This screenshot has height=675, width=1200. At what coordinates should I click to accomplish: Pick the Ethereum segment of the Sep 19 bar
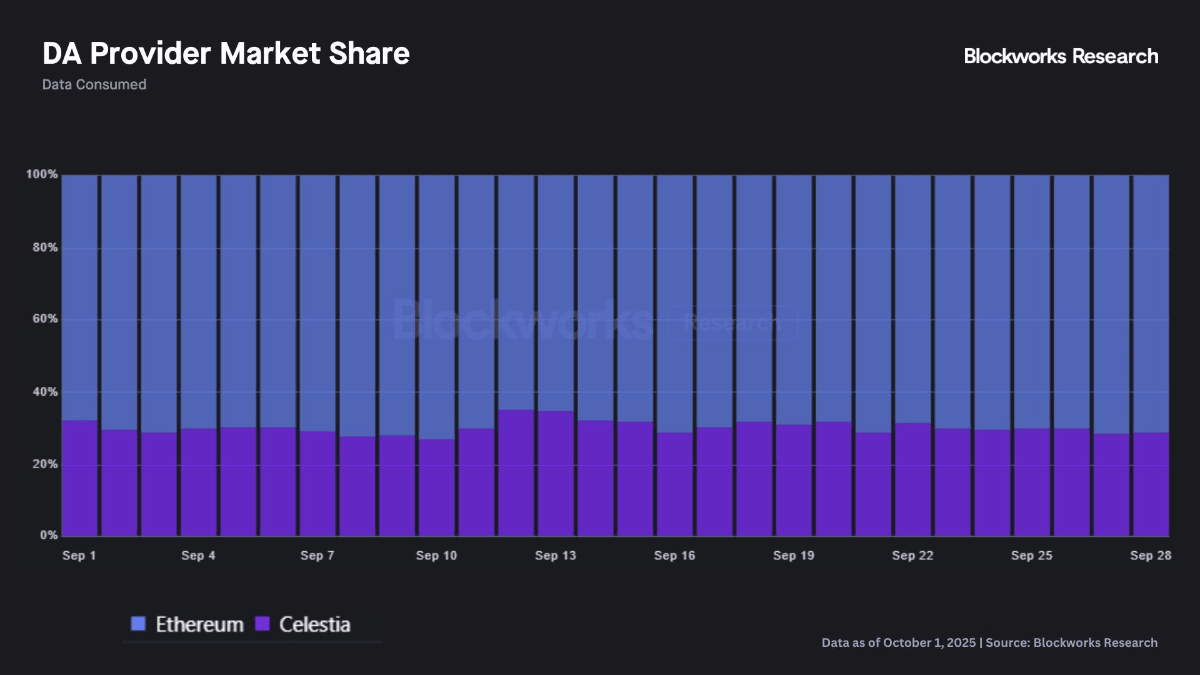click(794, 300)
